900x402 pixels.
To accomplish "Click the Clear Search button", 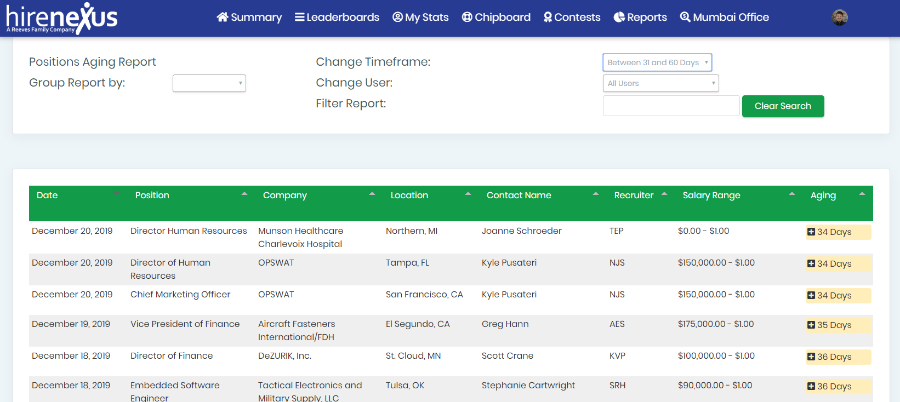I will pyautogui.click(x=783, y=106).
